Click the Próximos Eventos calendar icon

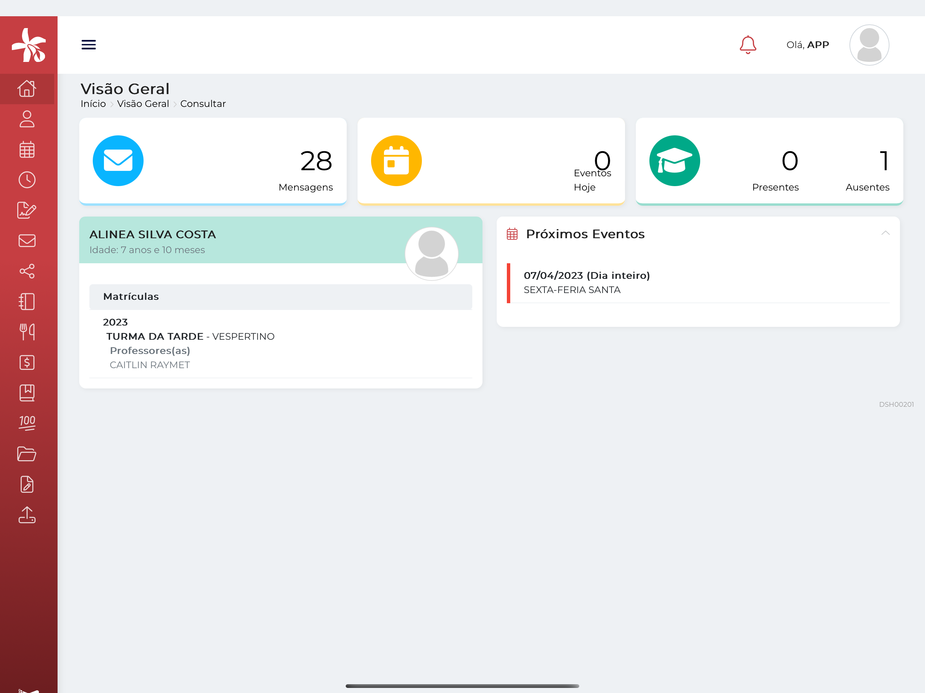pyautogui.click(x=512, y=234)
